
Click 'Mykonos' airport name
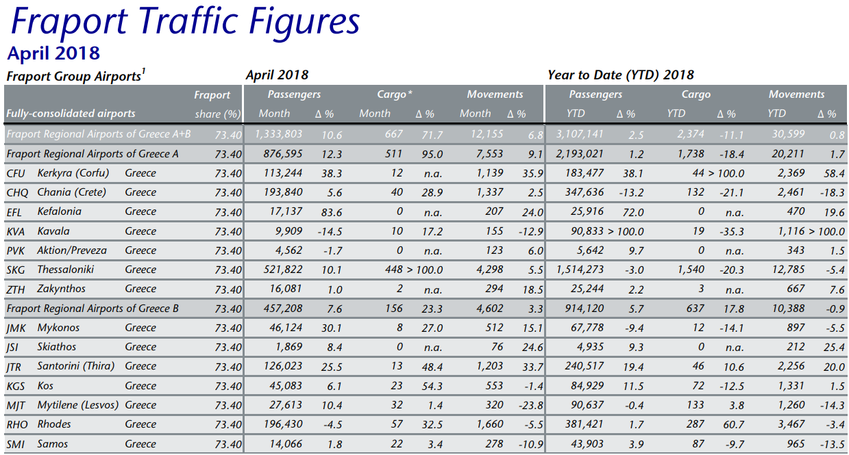[58, 328]
